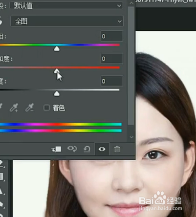The image size is (196, 217).
Task: Select the add-to-sample eyedropper tool
Action: 14,108
